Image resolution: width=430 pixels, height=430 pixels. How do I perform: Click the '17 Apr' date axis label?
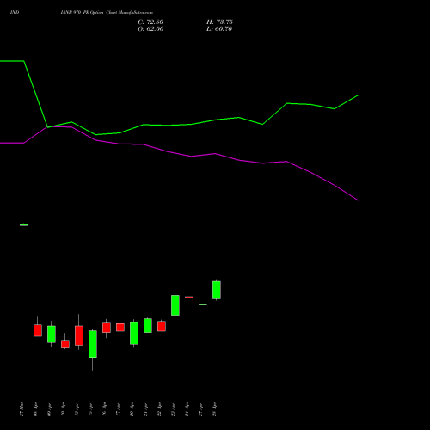click(118, 409)
